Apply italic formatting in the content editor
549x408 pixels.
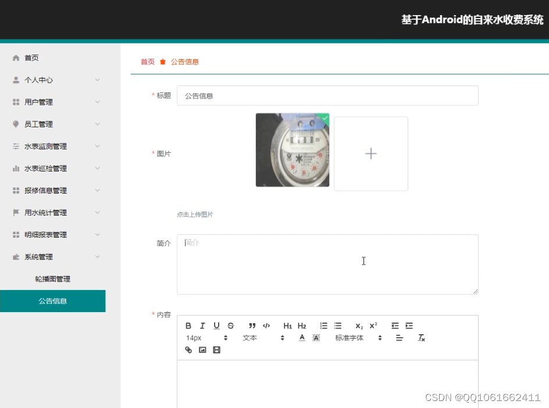click(202, 325)
